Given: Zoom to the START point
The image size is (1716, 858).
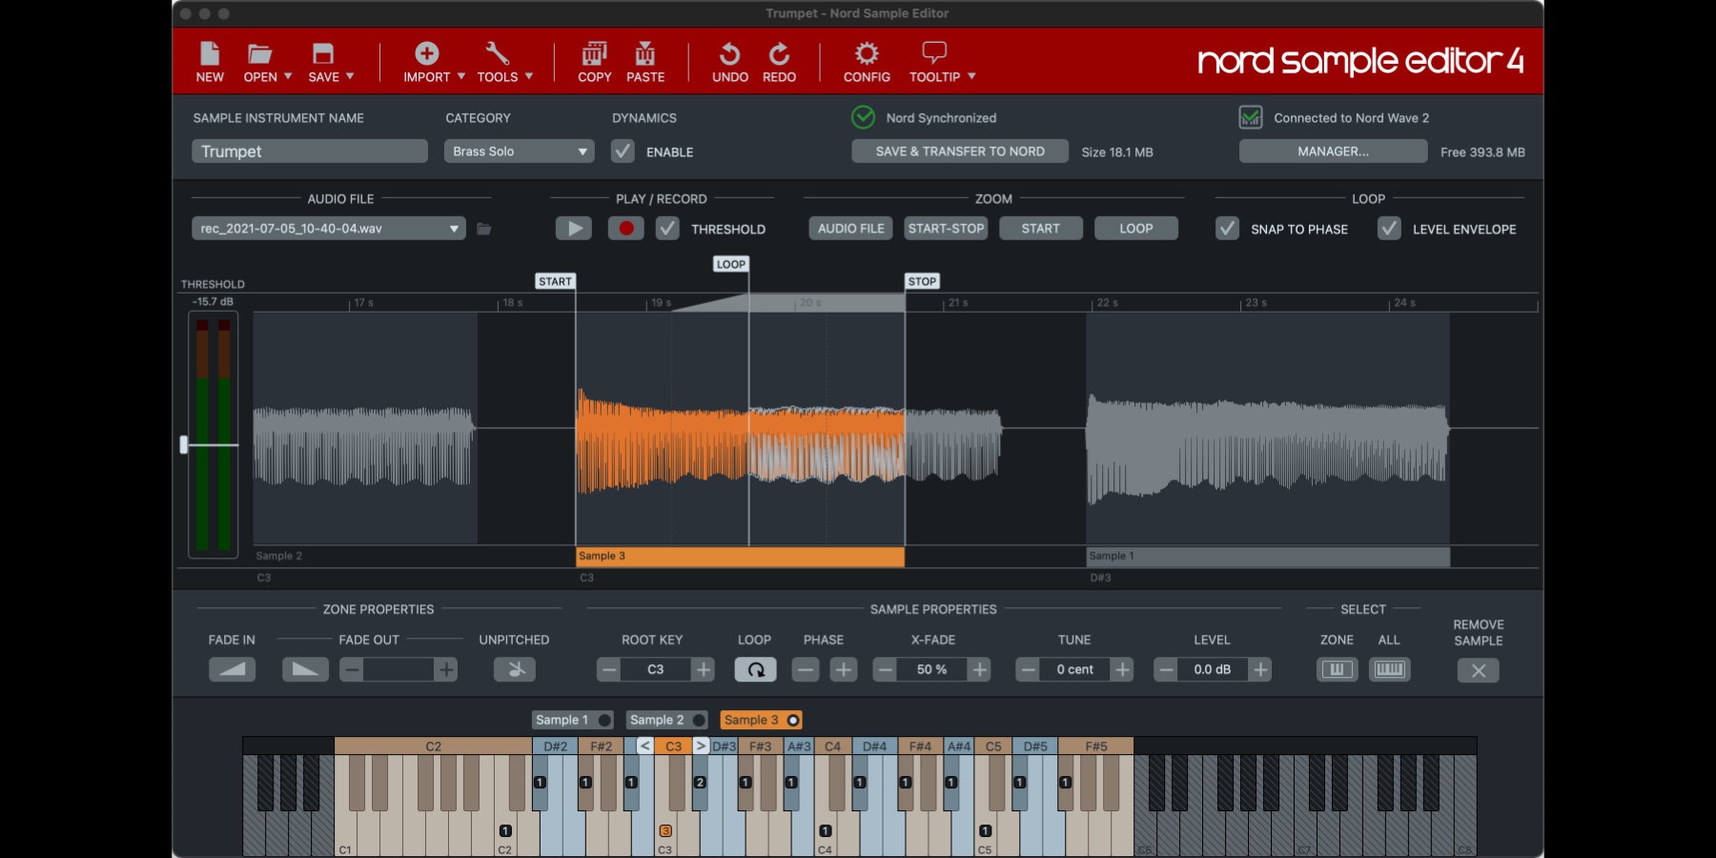Looking at the screenshot, I should tap(1041, 229).
